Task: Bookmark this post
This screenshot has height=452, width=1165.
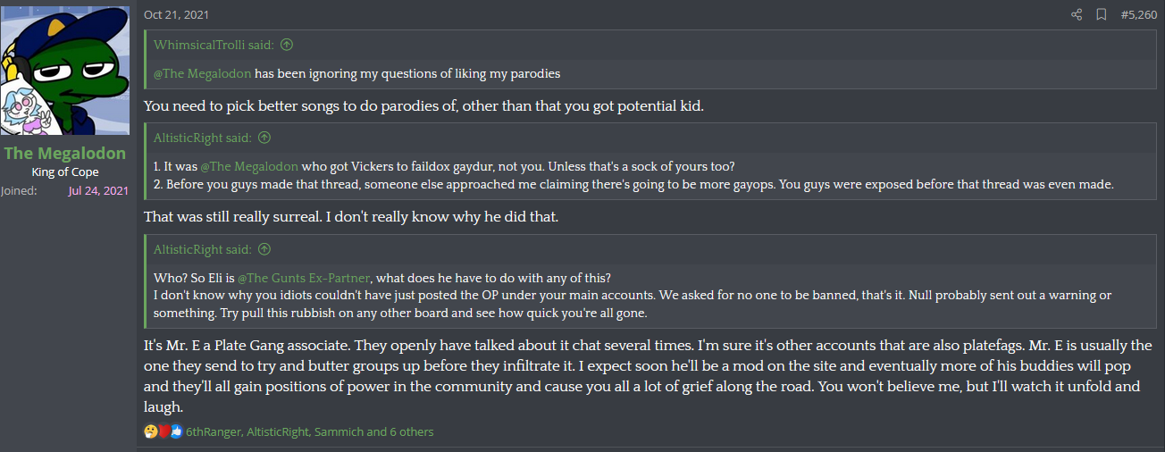Action: (x=1102, y=14)
